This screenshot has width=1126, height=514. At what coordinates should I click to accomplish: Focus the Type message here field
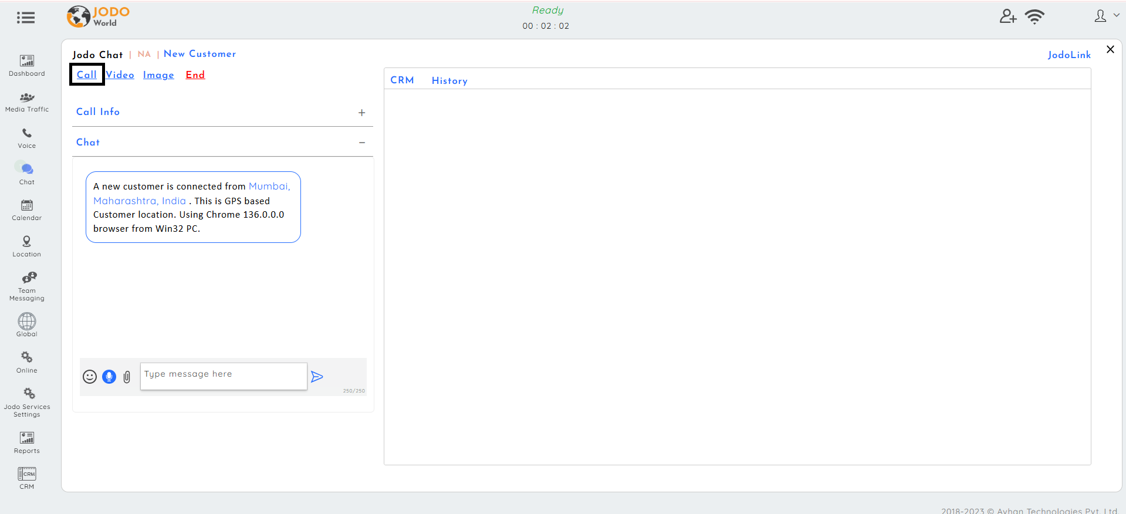224,376
